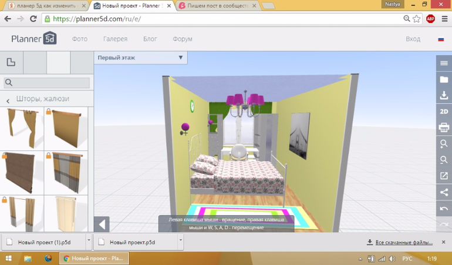452x265 pixels.
Task: Click the share icon in right toolbar
Action: [444, 192]
